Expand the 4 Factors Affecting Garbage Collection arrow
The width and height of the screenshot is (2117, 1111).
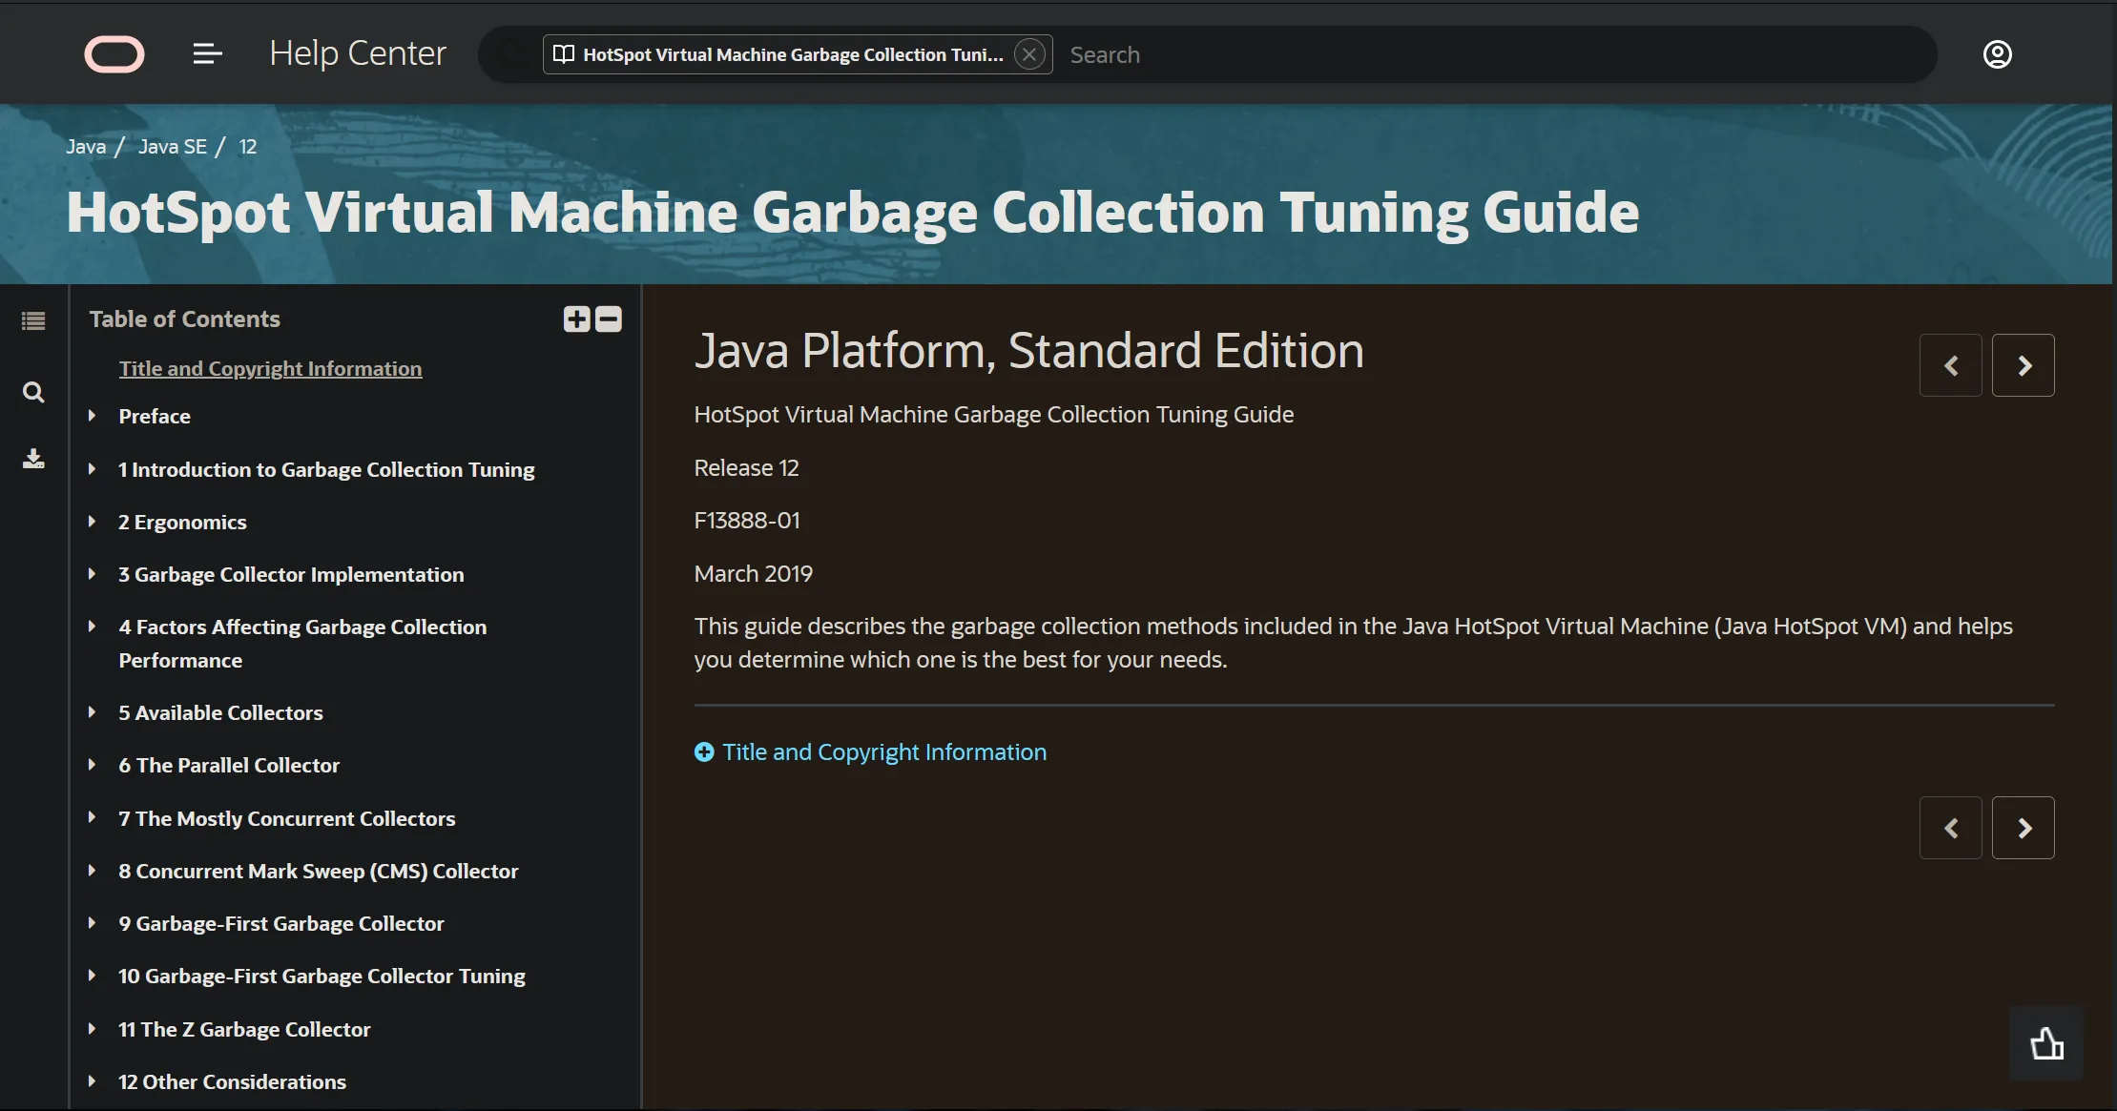pyautogui.click(x=92, y=627)
